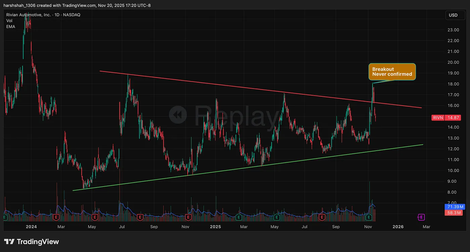Click the Rivian Automotive, Inc. chart title

43,15
